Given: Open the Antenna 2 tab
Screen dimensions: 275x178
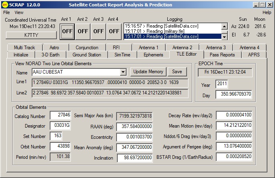Looking at the screenshot, I should coord(182,48).
